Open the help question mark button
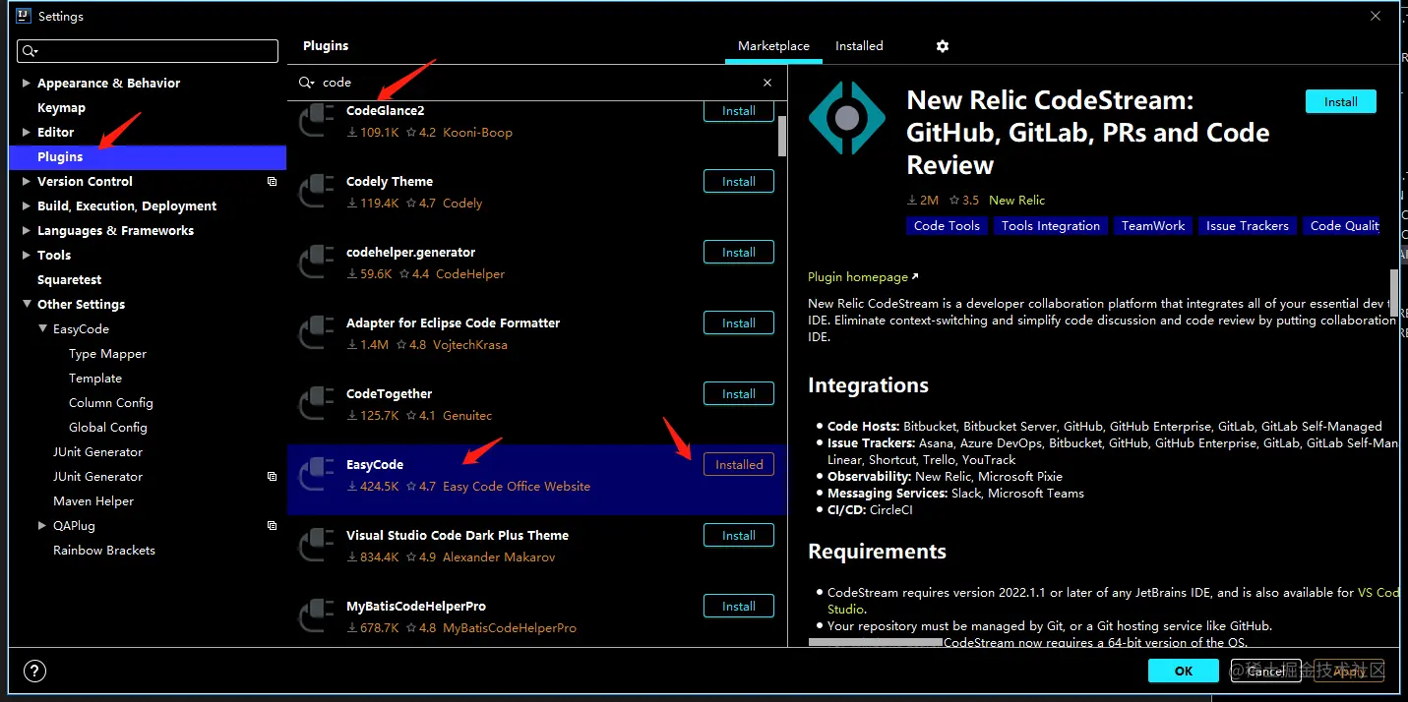 34,672
